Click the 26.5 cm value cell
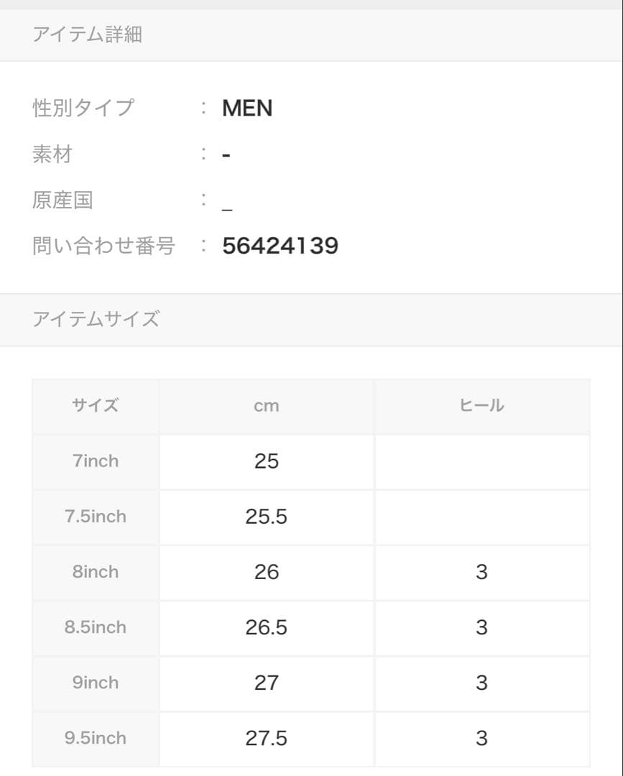The height and width of the screenshot is (776, 623). tap(266, 627)
